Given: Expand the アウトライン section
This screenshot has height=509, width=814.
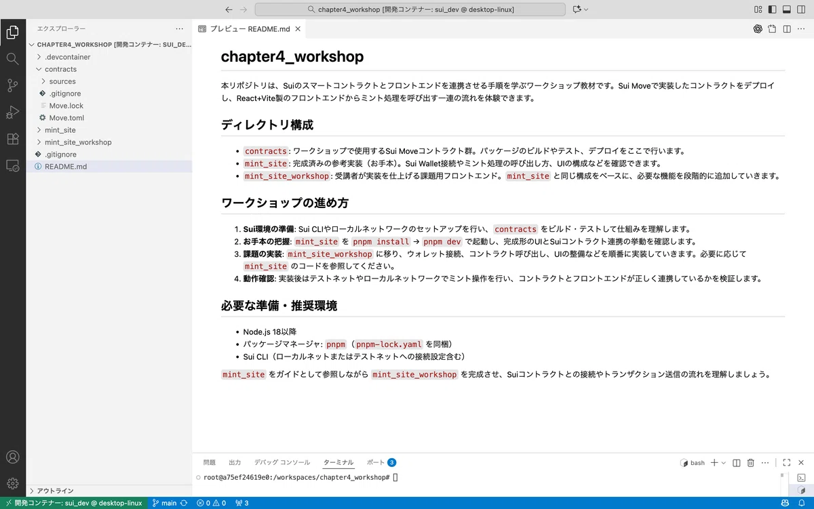Looking at the screenshot, I should pos(109,491).
